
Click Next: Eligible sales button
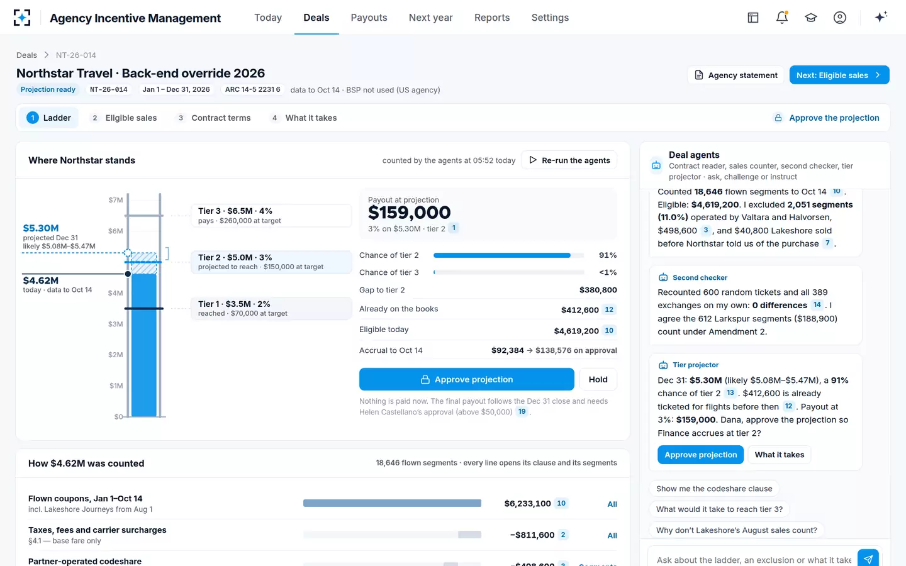[839, 75]
